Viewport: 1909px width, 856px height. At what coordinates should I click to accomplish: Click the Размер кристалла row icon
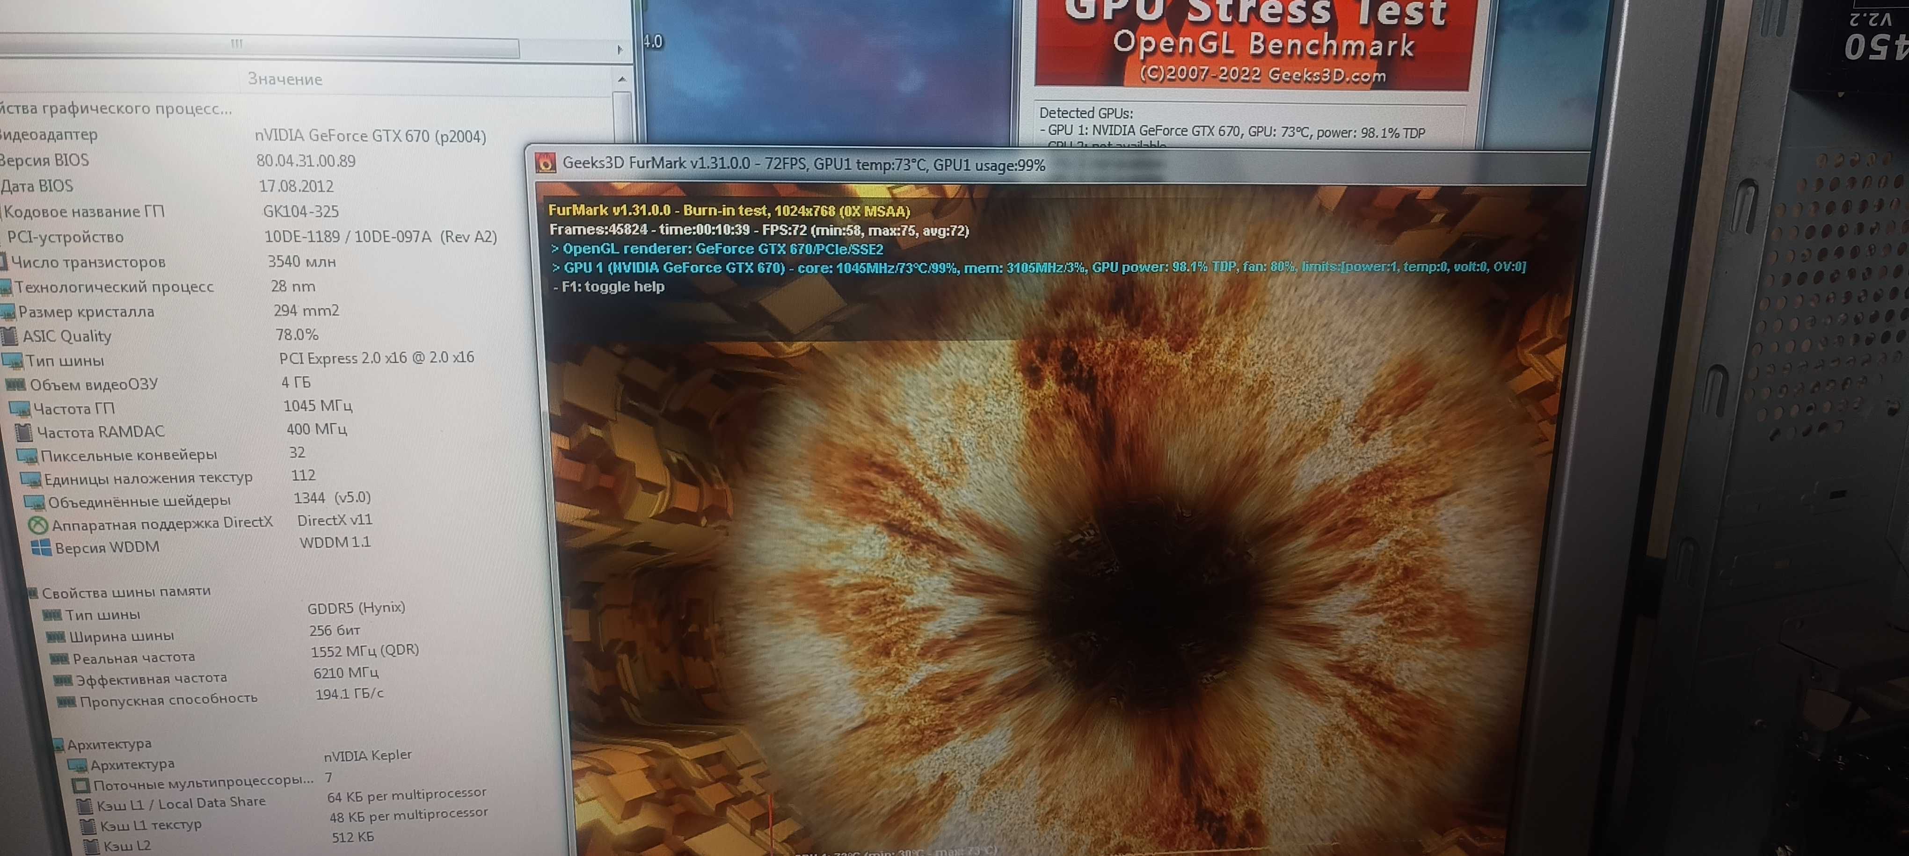(x=7, y=311)
